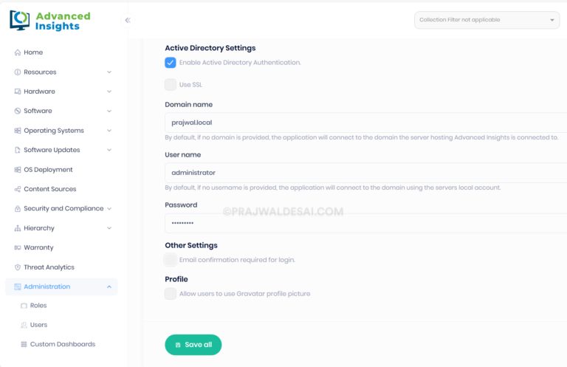Expand the Hierarchy menu chevron

[x=109, y=228]
